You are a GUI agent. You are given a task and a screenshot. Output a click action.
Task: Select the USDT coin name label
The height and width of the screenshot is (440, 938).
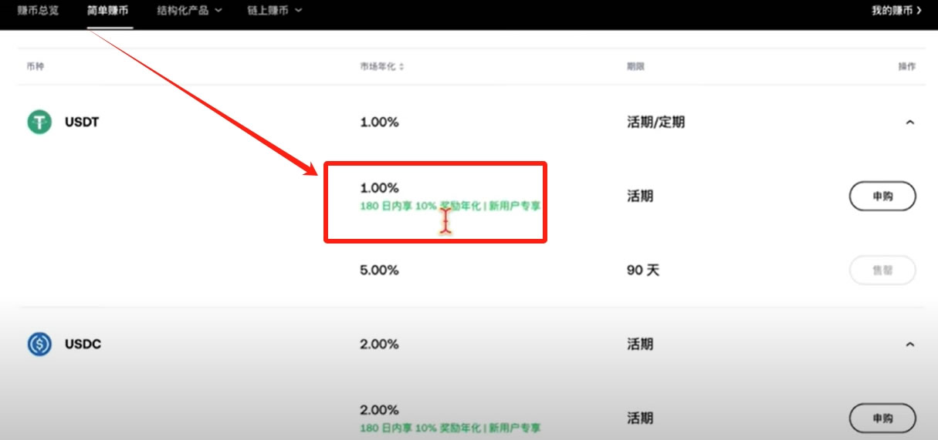click(x=82, y=122)
